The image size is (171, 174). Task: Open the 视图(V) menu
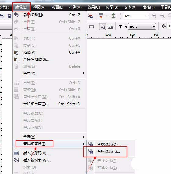[39, 7]
